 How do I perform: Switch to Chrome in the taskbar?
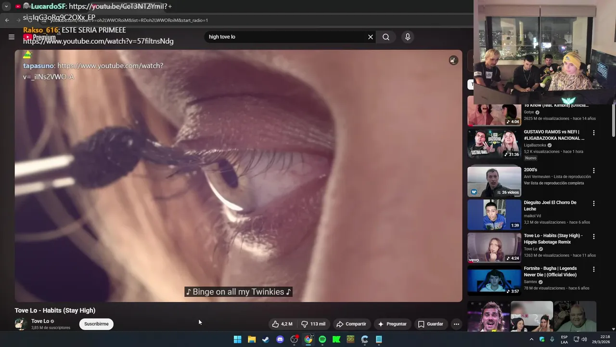tap(308, 339)
